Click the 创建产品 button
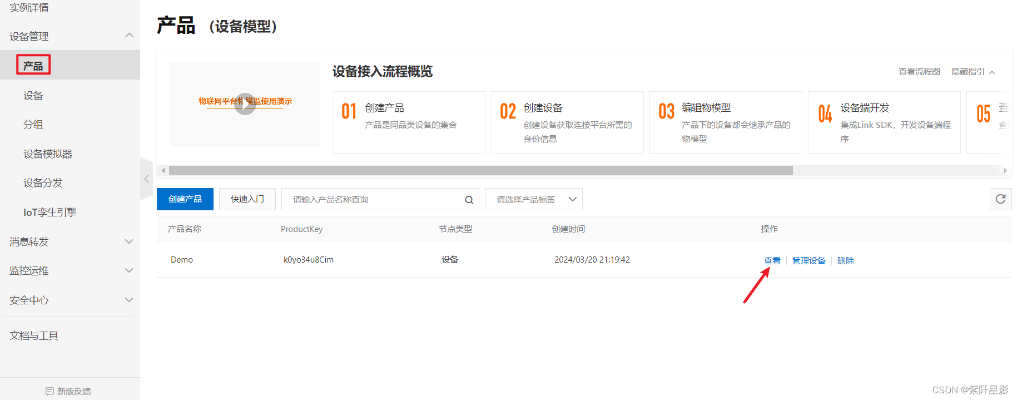 click(185, 199)
